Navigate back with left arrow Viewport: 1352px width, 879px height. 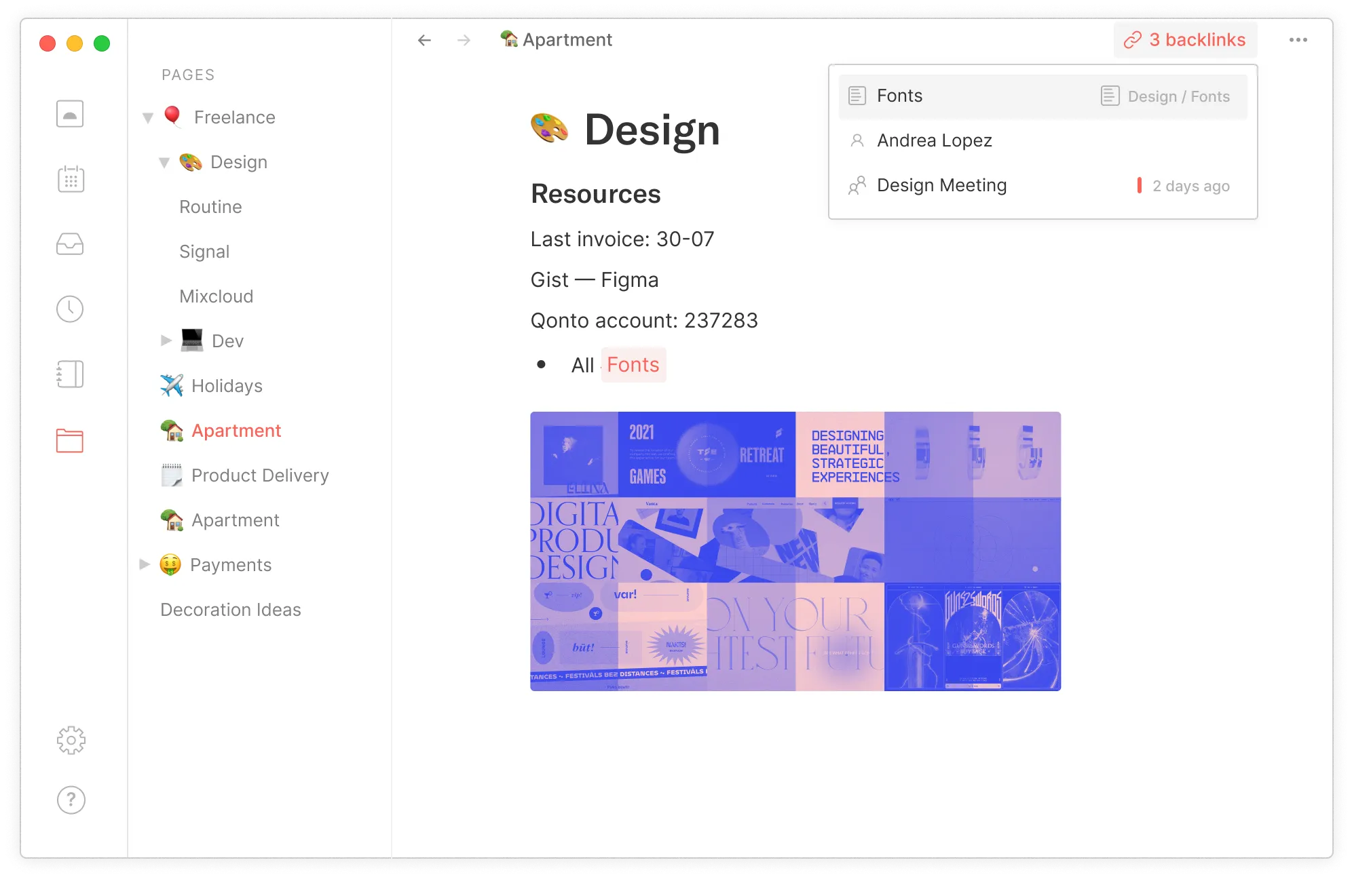tap(425, 40)
